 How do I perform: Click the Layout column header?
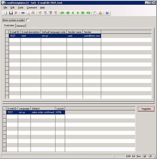pos(60,109)
